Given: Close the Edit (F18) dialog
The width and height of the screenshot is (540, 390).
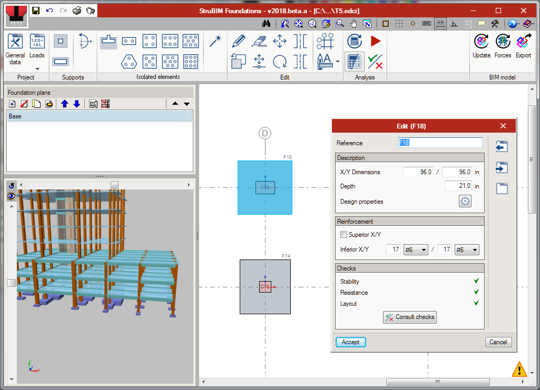Looking at the screenshot, I should pos(503,126).
